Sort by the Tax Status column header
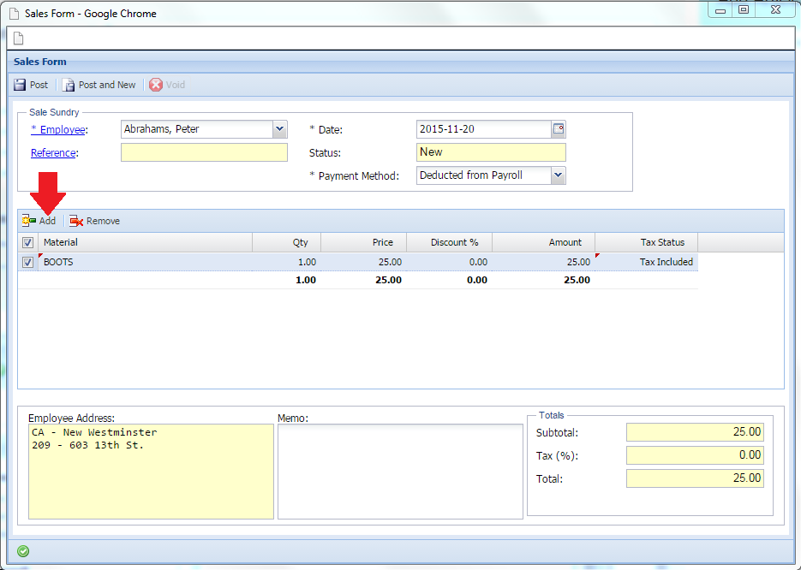The image size is (801, 570). click(647, 242)
